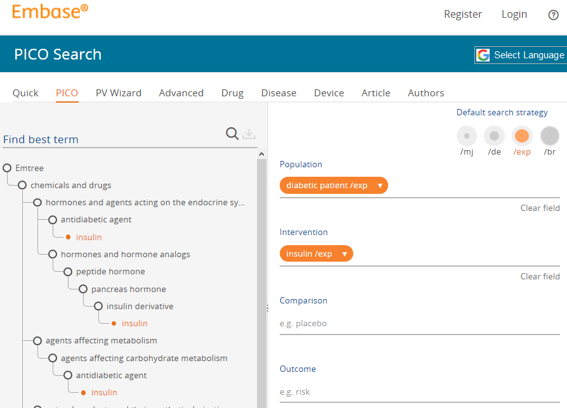Screen dimensions: 567x408
Task: Click the Population field label
Action: click(301, 164)
